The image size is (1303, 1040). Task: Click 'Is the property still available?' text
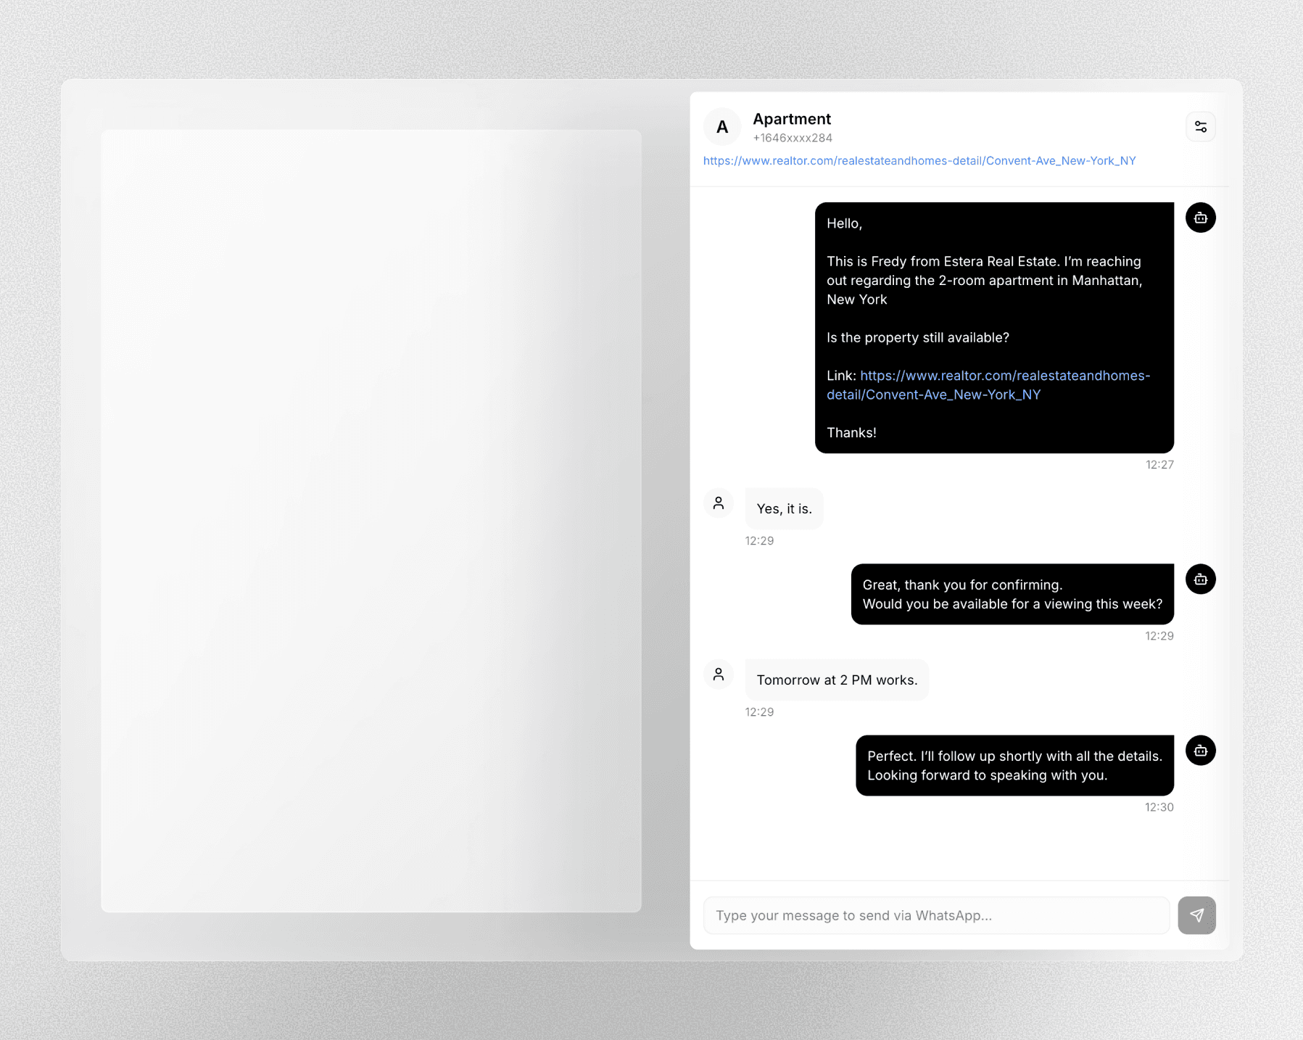tap(918, 337)
